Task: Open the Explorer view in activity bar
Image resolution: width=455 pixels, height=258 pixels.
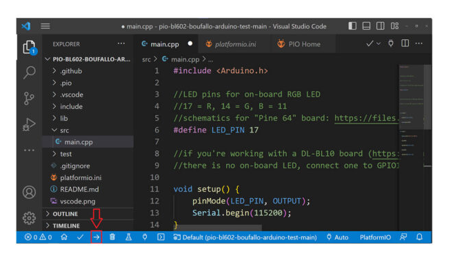Action: point(29,47)
